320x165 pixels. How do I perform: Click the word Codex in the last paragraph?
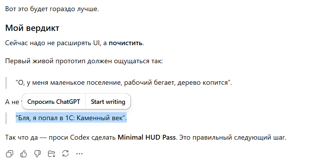coord(80,137)
